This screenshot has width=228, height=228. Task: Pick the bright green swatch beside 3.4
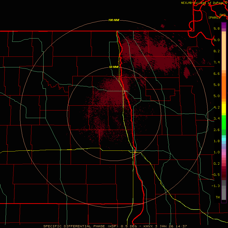coord(224,122)
